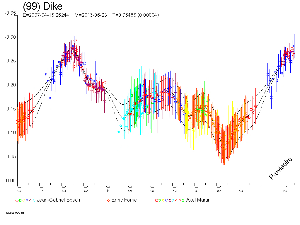
Task: Click the blue hexagon marker in Axel Martin legend
Action: pyautogui.click(x=166, y=200)
